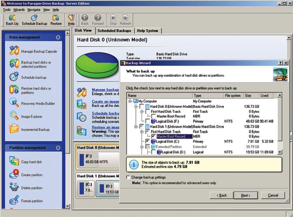293x217 pixels.
Task: Open the Wizards menu
Action: pos(19,10)
